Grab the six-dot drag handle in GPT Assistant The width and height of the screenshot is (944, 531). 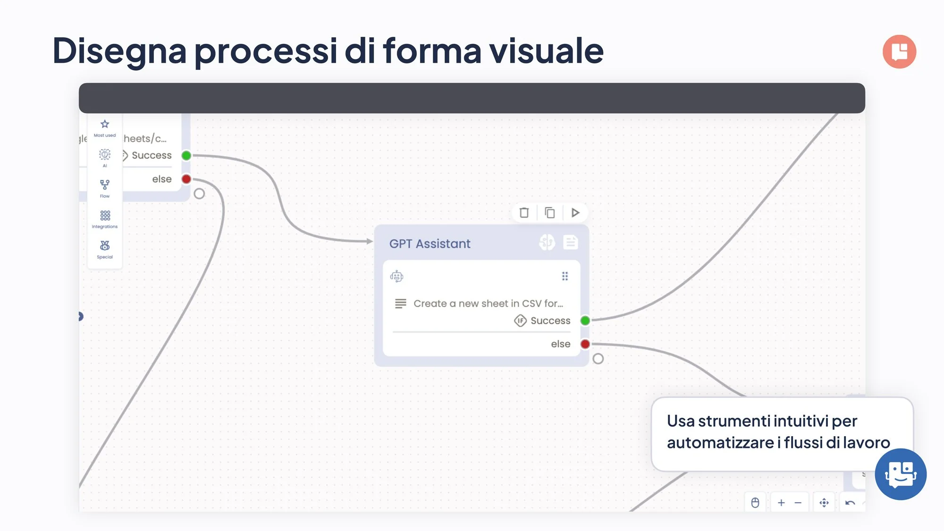565,276
